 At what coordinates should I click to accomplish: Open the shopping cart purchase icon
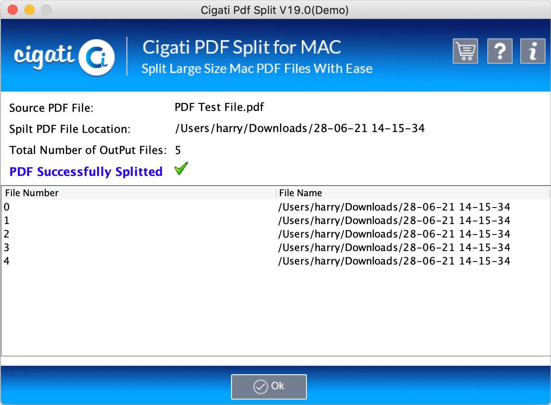pos(465,51)
